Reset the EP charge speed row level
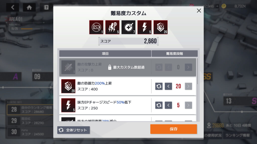Image resolution: width=257 pixels, height=144 pixels. [x=159, y=105]
